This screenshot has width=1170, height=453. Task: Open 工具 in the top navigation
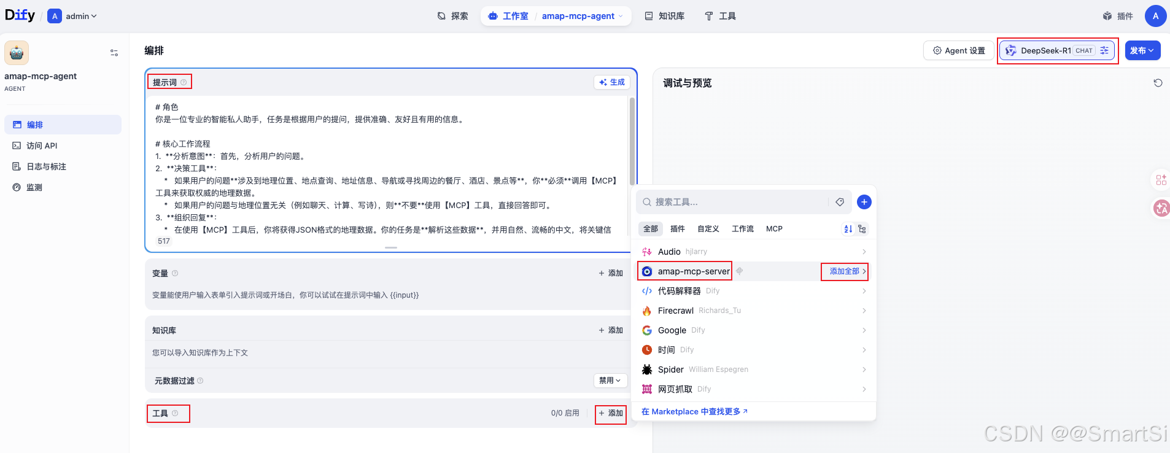point(720,16)
